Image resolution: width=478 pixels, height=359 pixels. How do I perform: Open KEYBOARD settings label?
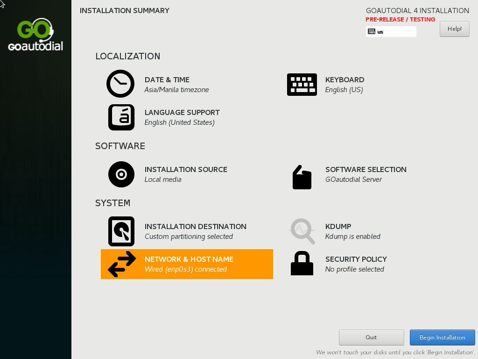[x=345, y=79]
